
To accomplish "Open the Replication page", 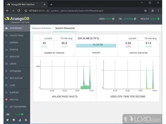I will [x=17, y=78].
